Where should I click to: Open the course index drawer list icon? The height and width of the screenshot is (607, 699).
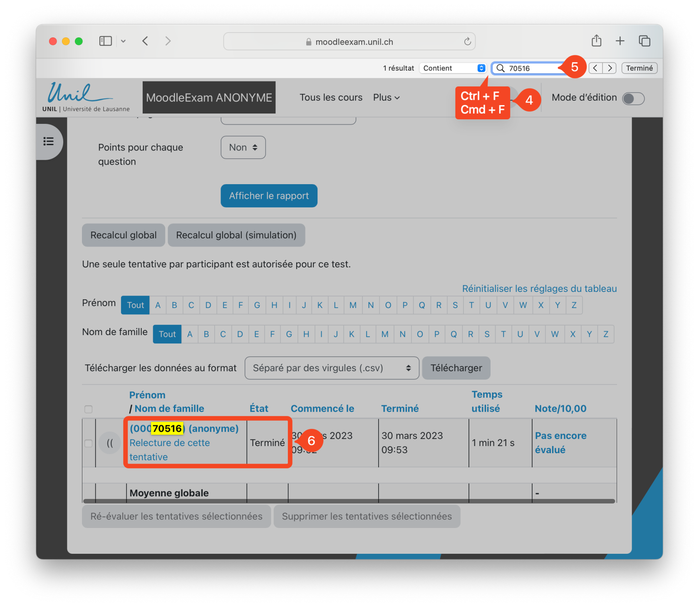tap(49, 142)
